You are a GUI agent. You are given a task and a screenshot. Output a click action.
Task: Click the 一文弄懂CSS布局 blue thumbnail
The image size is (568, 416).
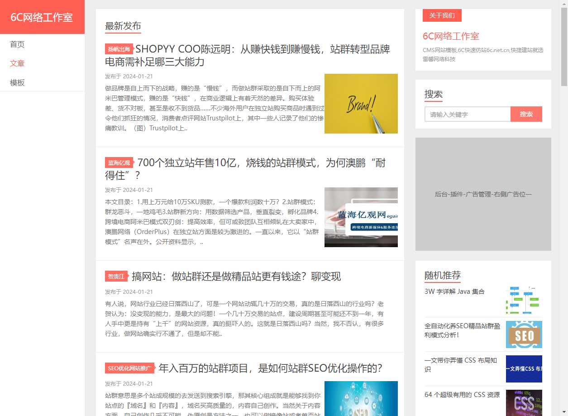524,369
